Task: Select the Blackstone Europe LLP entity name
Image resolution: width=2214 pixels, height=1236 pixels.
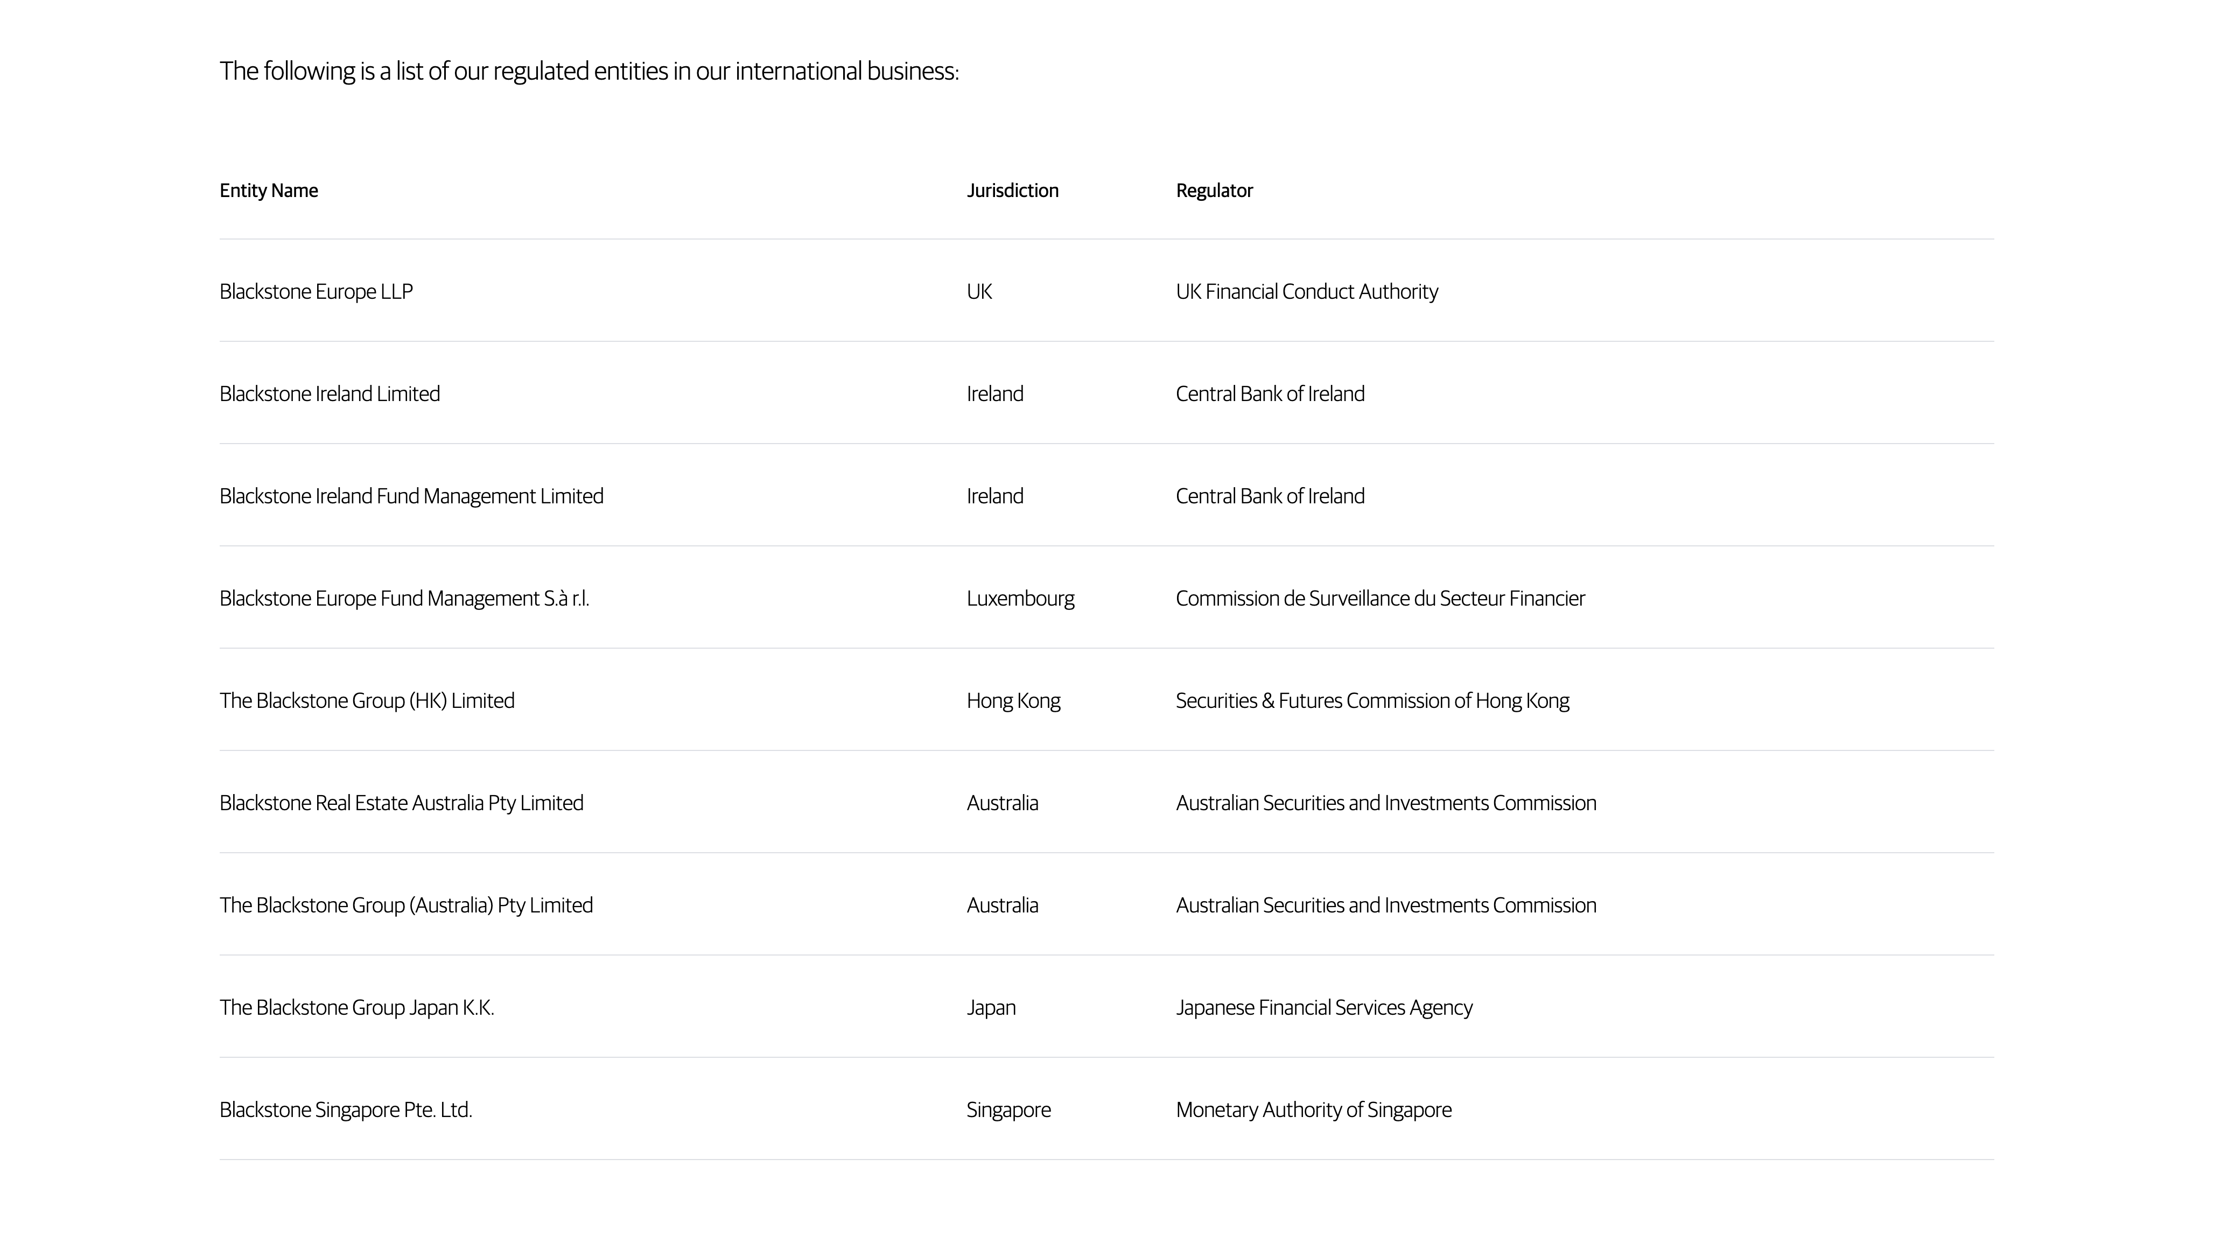Action: click(x=316, y=292)
